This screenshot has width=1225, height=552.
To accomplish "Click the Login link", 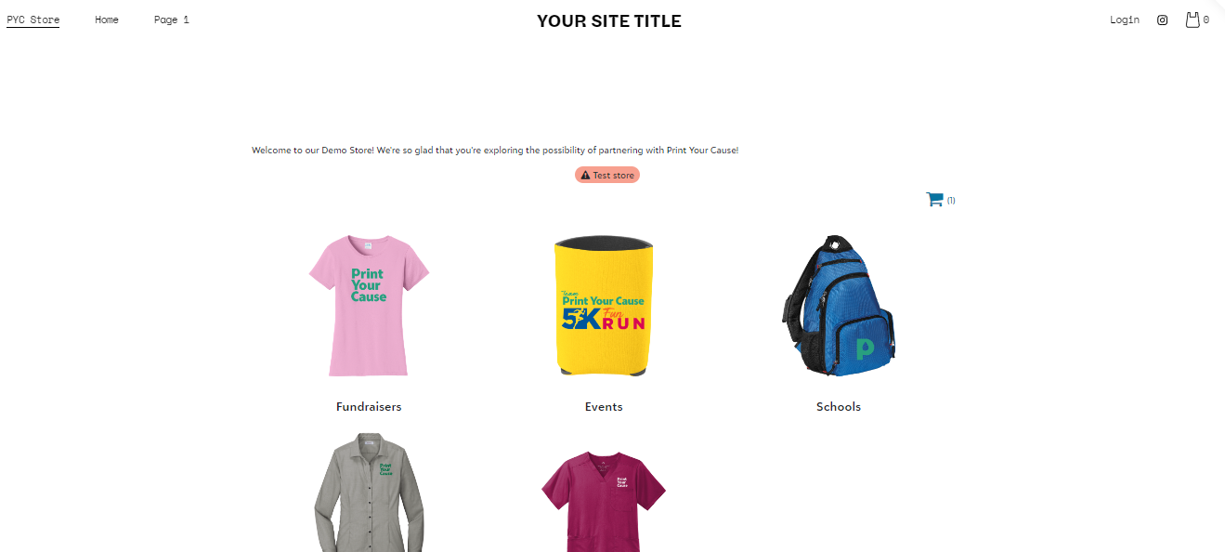I will [1125, 20].
